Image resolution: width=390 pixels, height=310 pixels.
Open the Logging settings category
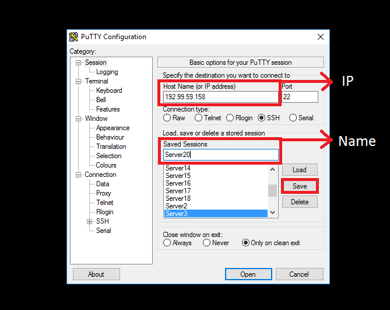pos(107,72)
